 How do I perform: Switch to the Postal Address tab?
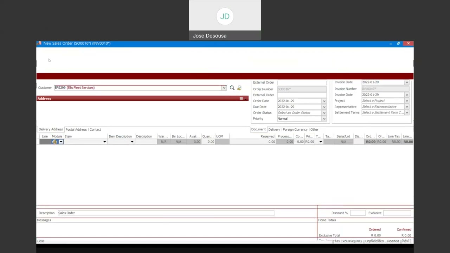[x=76, y=129]
